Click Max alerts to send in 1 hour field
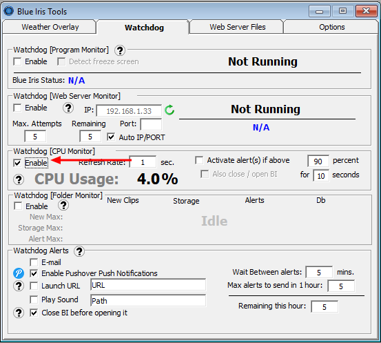The width and height of the screenshot is (381, 343). click(x=341, y=286)
